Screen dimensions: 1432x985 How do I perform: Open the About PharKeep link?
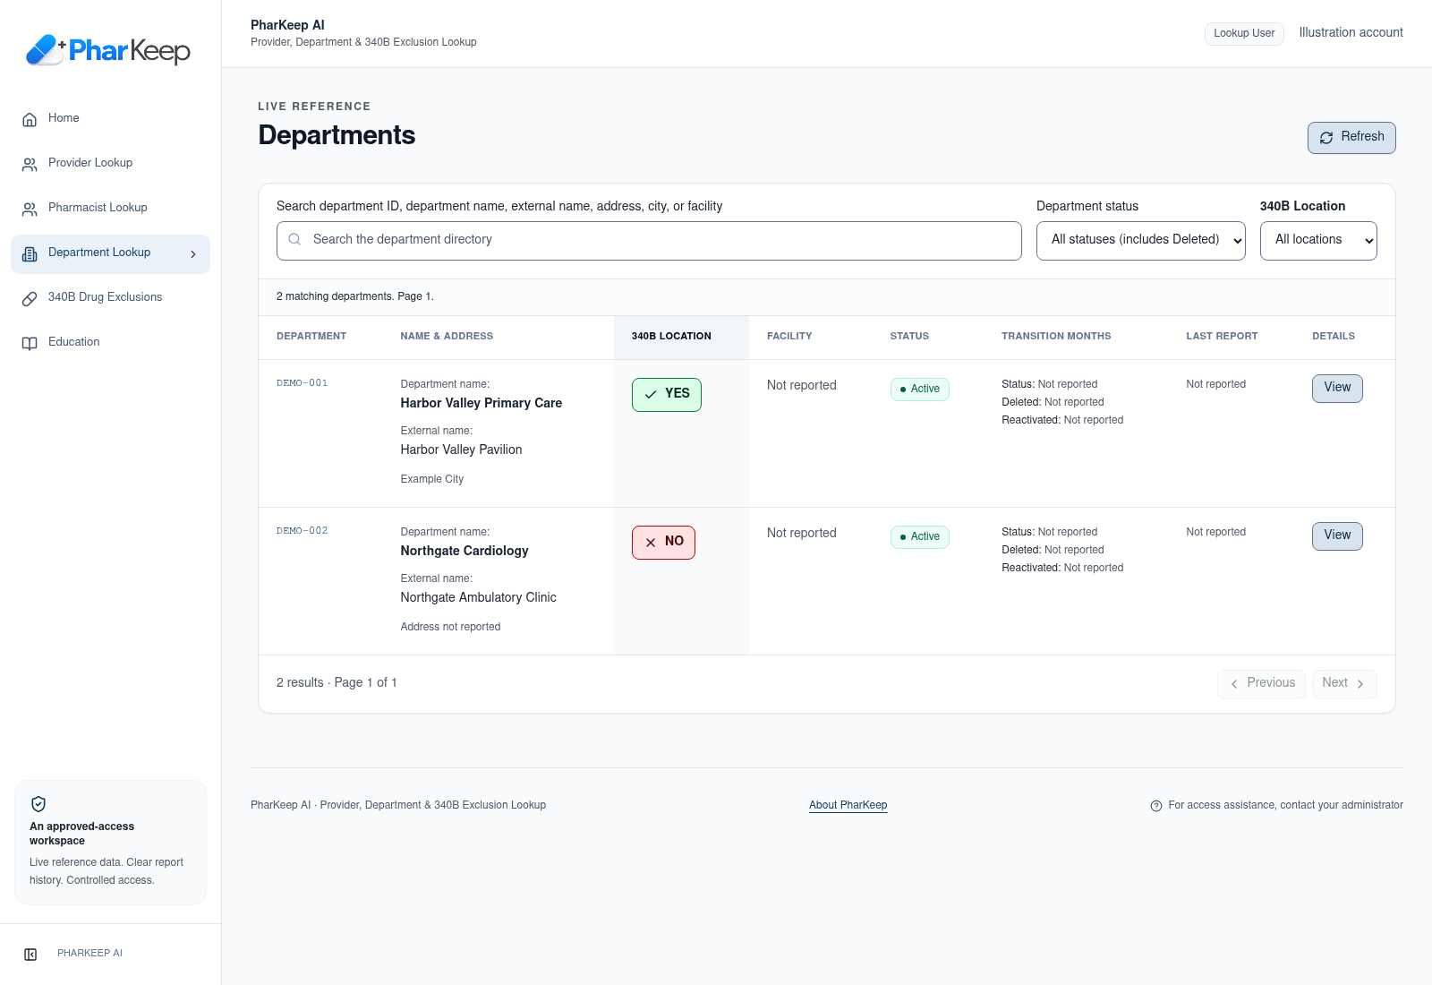[x=848, y=805]
